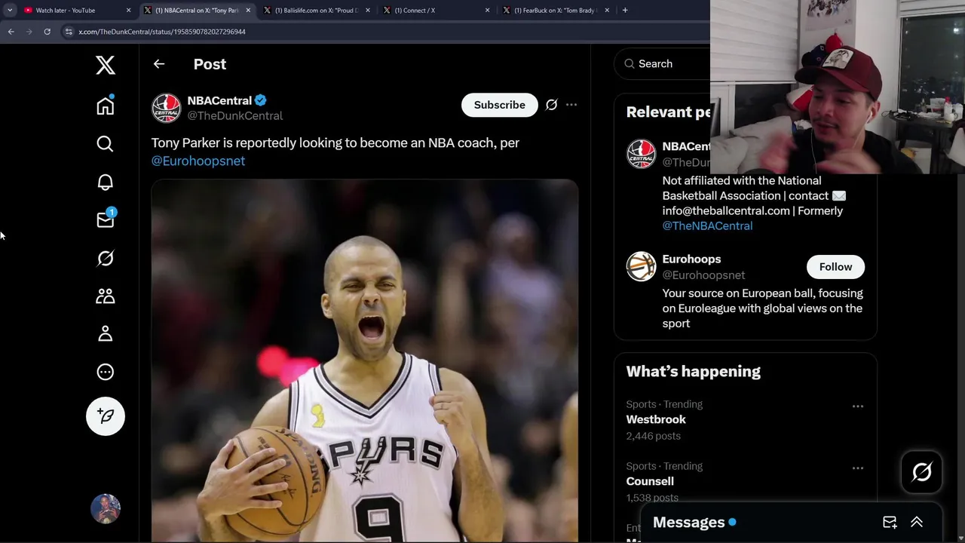Open Counsell trending topic
The height and width of the screenshot is (543, 965).
(650, 481)
